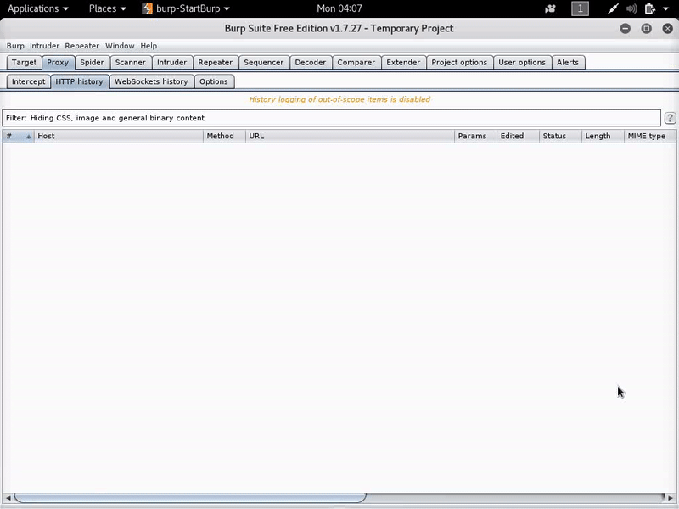Click the screen recorder camera icon
The height and width of the screenshot is (509, 679).
coord(551,8)
